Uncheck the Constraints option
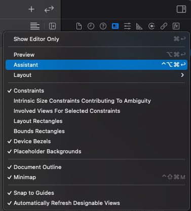 click(x=96, y=91)
